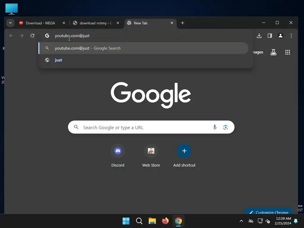Open the Chrome three-dot menu
The height and width of the screenshot is (228, 304).
291,36
